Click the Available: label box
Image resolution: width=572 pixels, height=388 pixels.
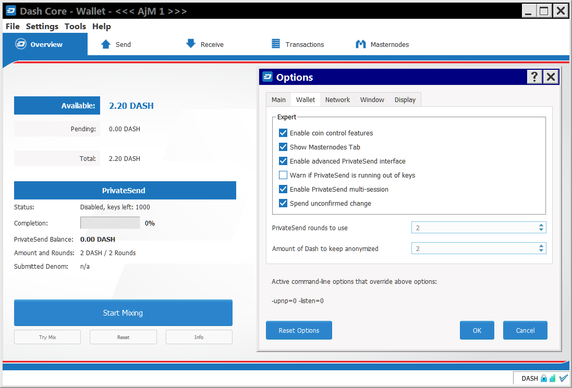coord(57,106)
